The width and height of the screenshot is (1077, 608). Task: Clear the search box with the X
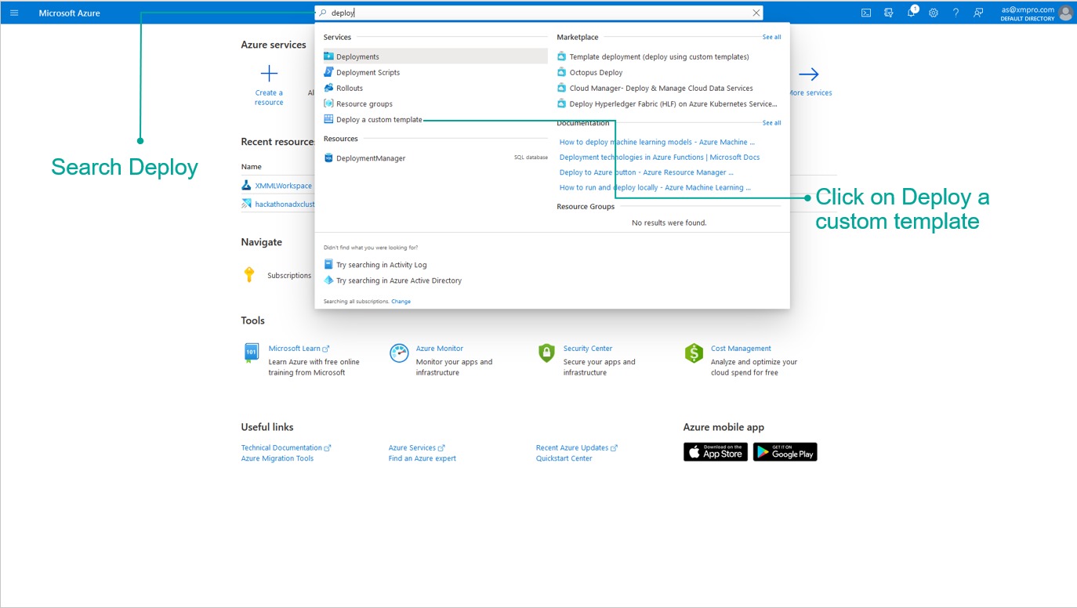click(x=756, y=13)
